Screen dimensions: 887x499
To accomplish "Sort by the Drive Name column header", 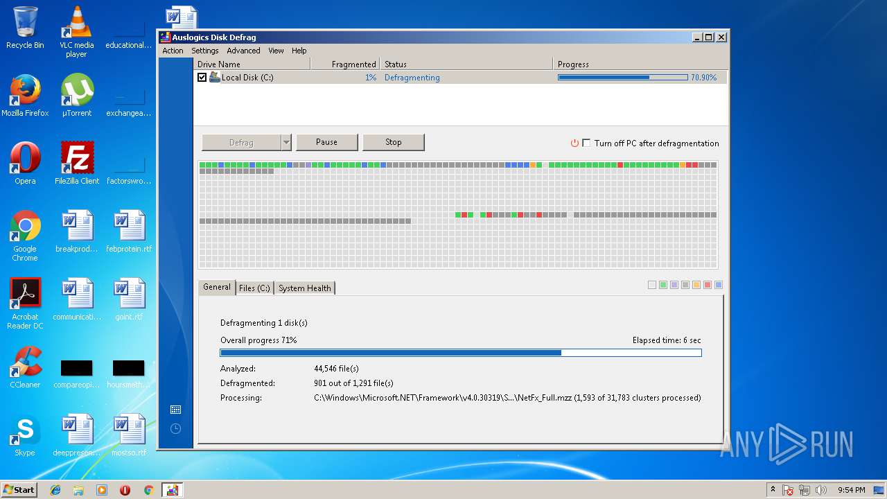I will point(252,64).
